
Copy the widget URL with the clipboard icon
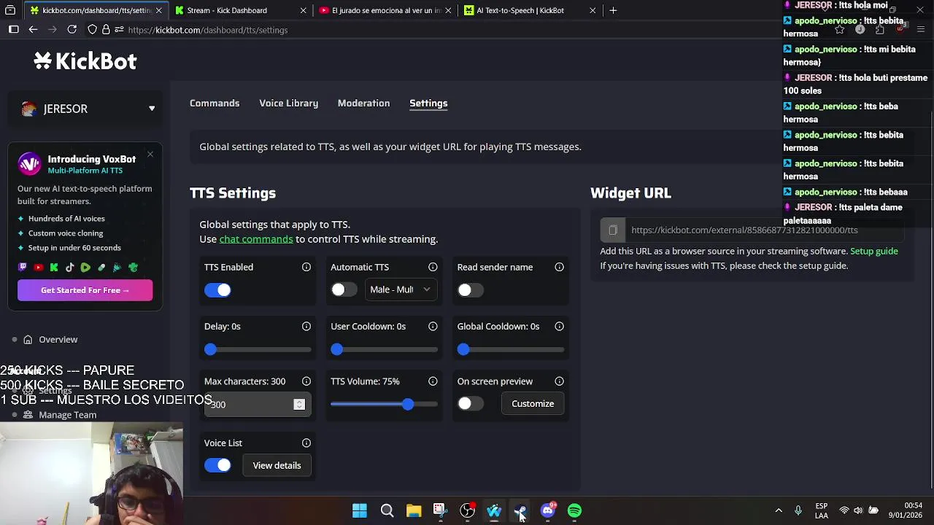613,230
